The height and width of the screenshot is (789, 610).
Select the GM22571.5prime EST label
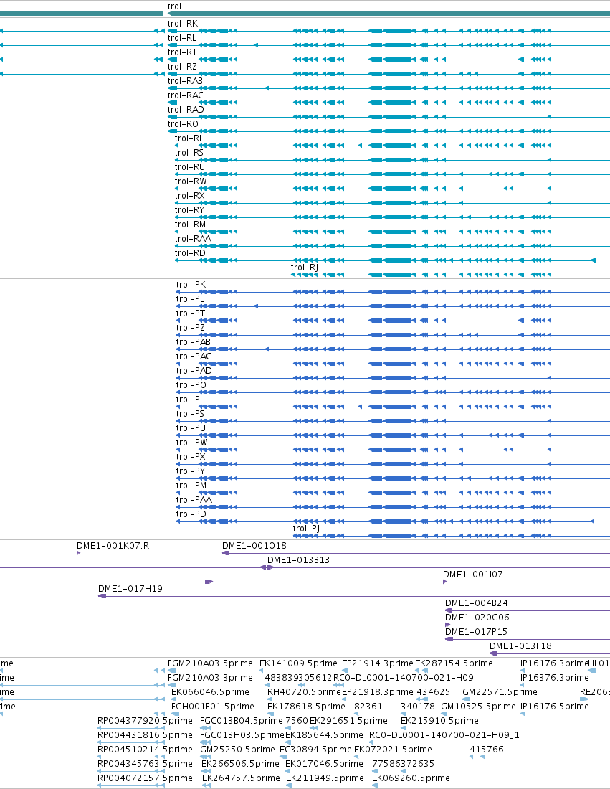[x=500, y=692]
